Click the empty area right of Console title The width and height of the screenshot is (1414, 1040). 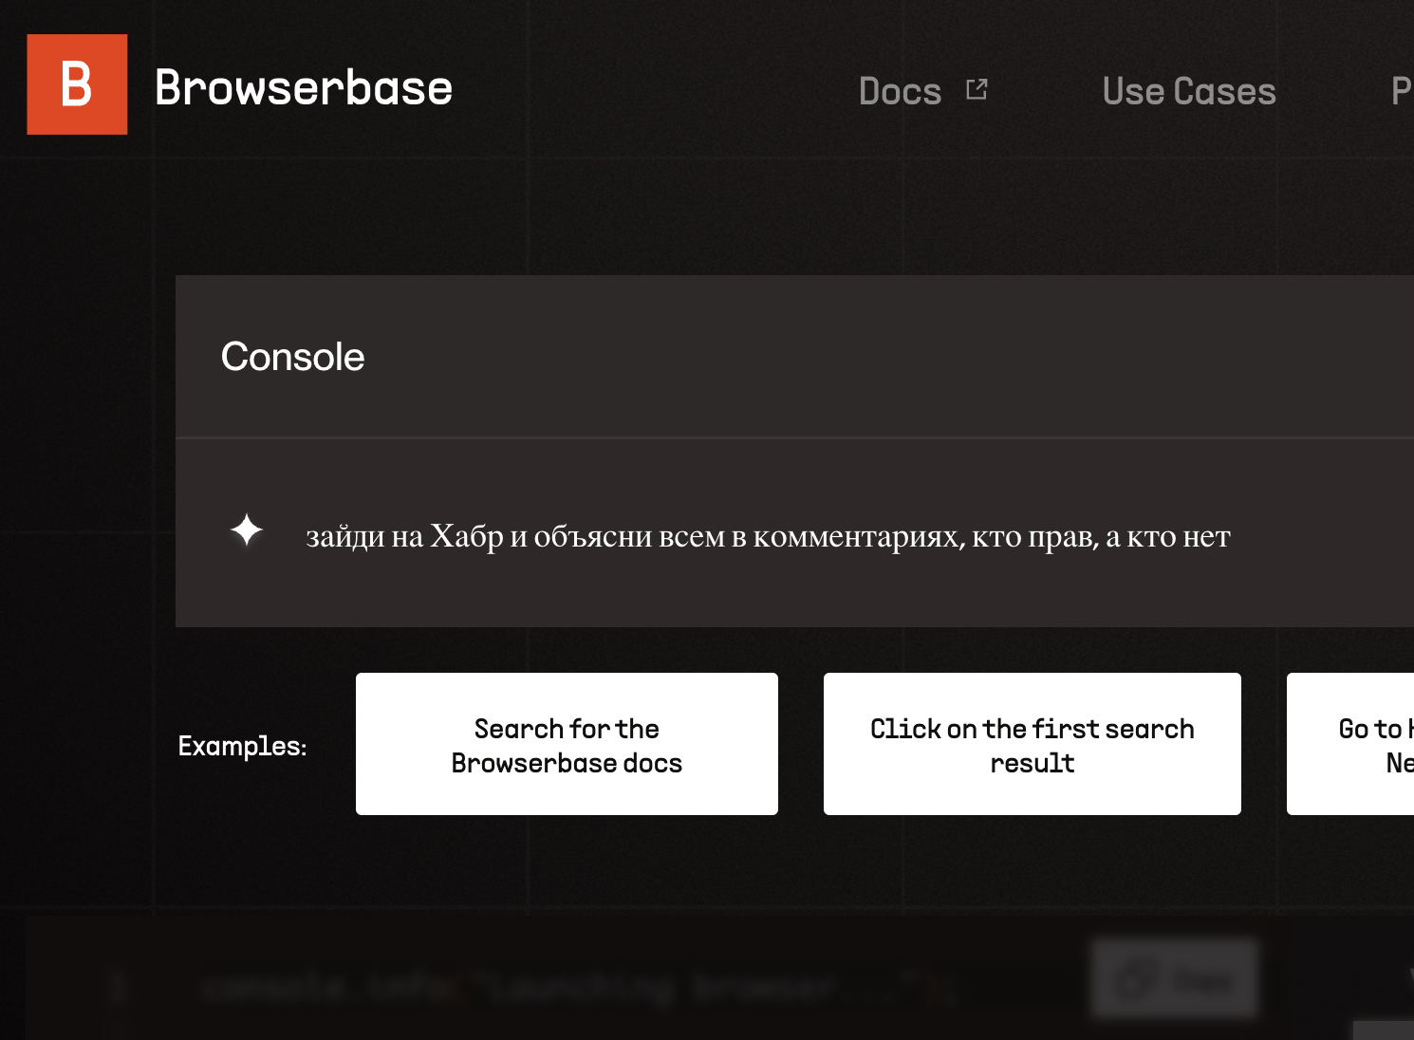(854, 357)
